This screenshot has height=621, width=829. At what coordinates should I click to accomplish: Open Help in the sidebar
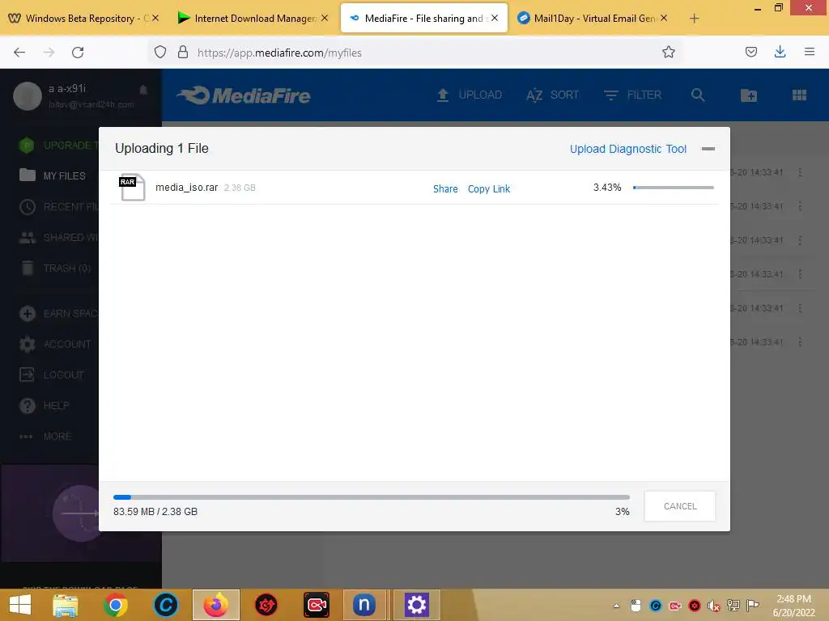pos(45,406)
